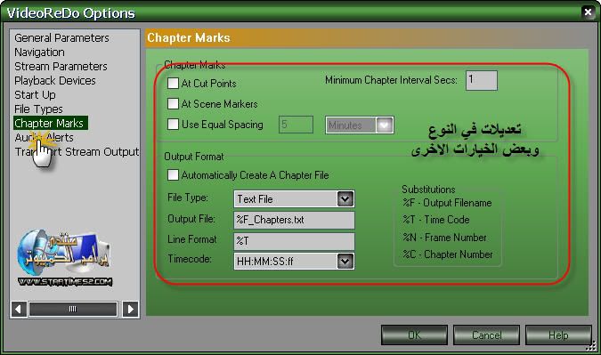Click the Minimum Chapter Interval Secs field
601x355 pixels.
click(x=482, y=80)
